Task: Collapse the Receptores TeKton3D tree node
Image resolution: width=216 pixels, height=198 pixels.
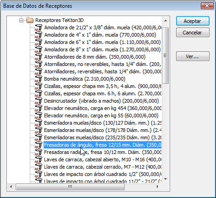Action: 22,20
